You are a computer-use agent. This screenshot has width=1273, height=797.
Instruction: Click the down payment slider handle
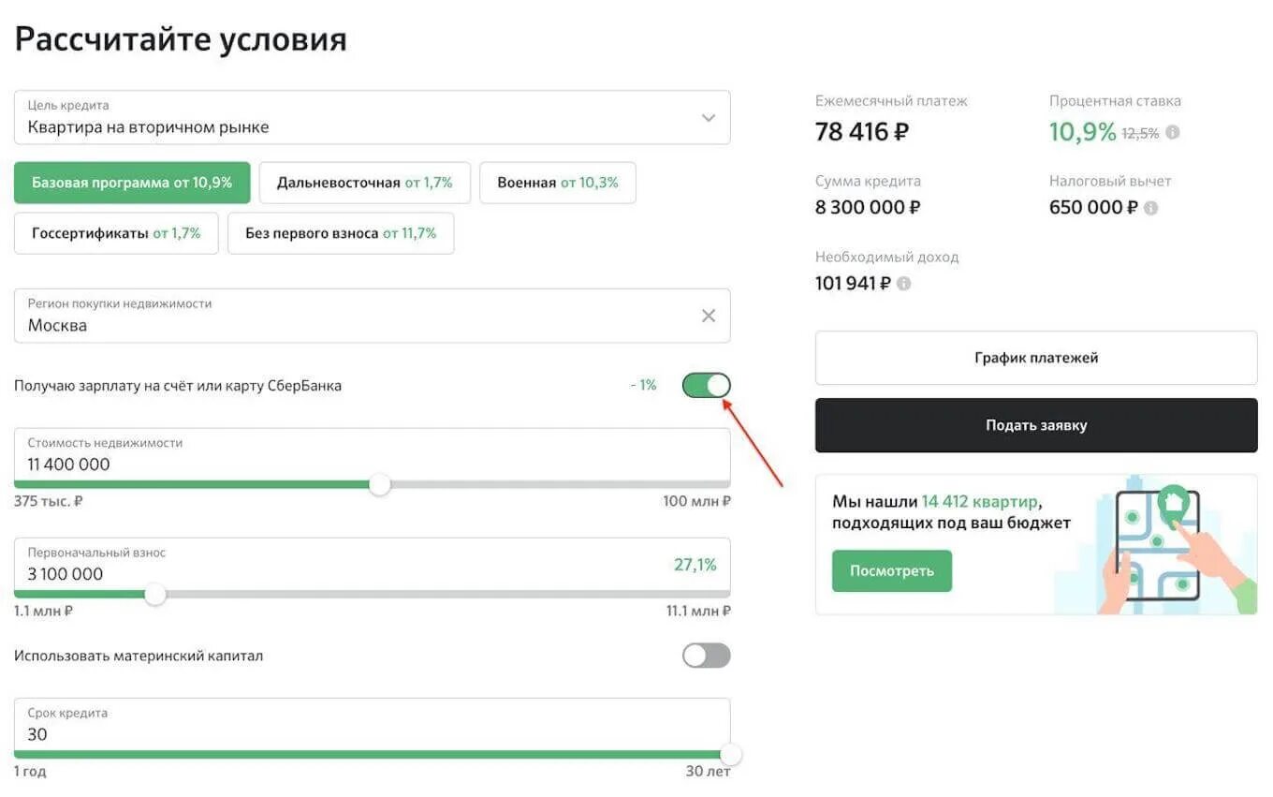click(x=155, y=594)
